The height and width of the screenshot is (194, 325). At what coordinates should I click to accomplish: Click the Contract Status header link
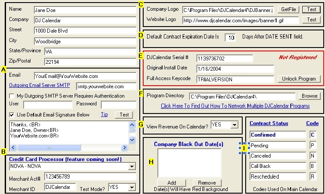coord(269,123)
